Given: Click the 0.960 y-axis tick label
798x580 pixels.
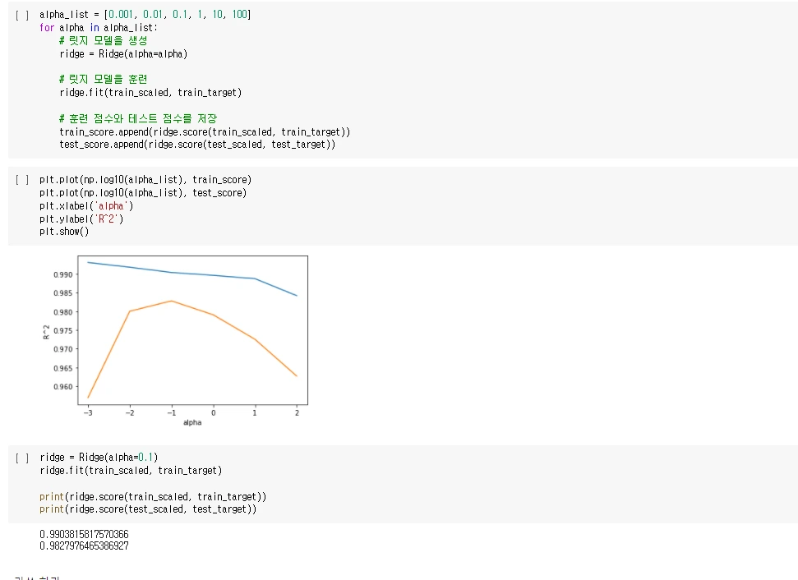Looking at the screenshot, I should (x=63, y=387).
